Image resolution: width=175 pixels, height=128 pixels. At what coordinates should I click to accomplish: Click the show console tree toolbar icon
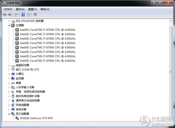pyautogui.click(x=16, y=15)
